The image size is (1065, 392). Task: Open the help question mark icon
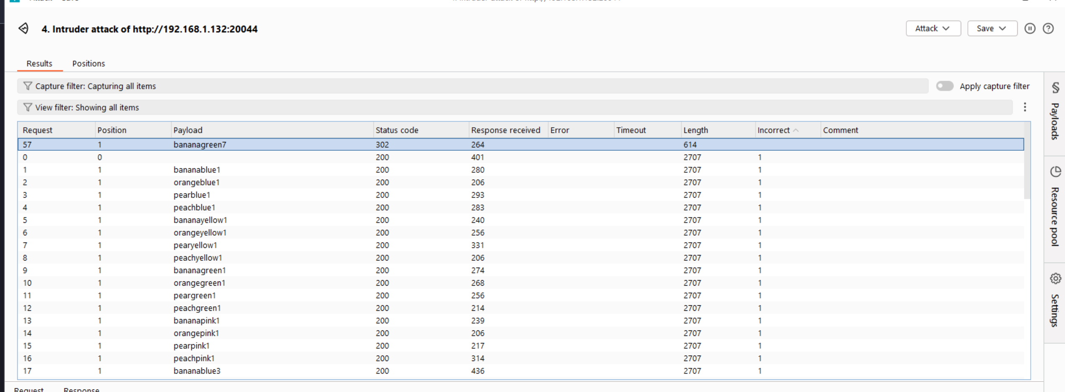coord(1048,28)
